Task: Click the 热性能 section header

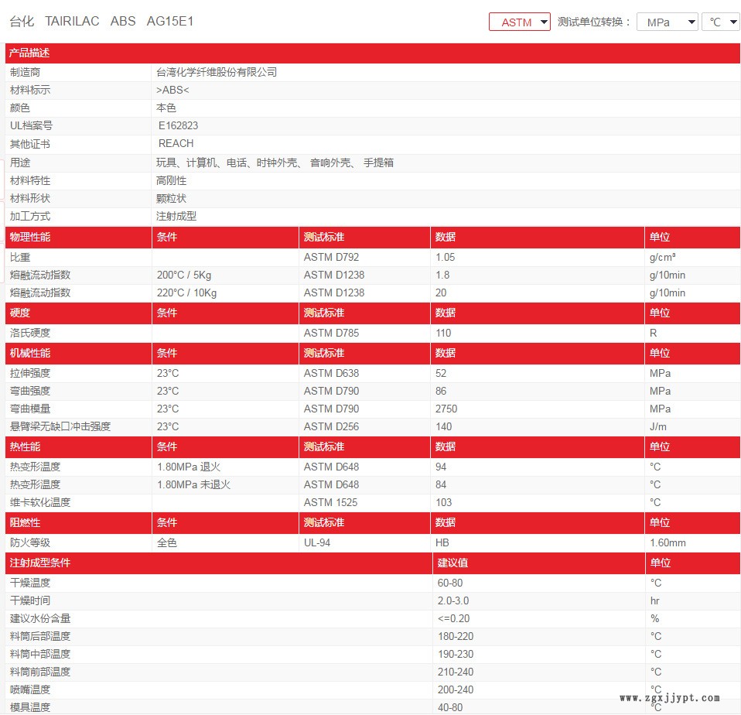Action: 25,446
